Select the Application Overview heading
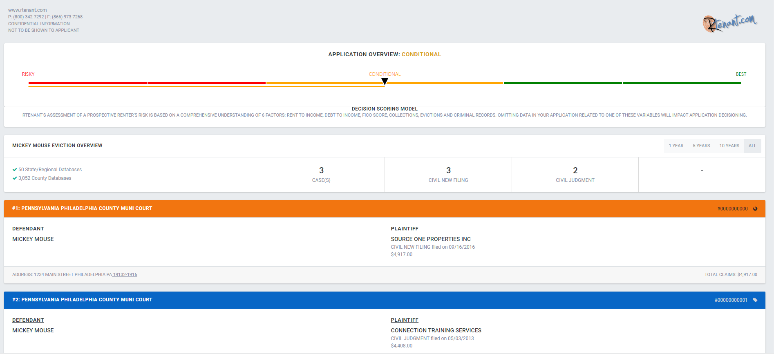 pos(385,54)
